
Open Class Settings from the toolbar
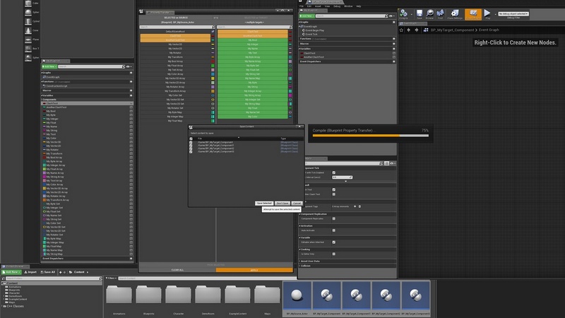(x=453, y=13)
